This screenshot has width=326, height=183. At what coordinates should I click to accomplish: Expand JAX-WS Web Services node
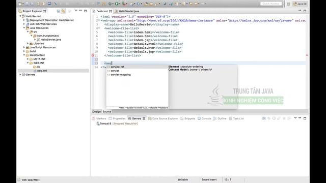[x=24, y=24]
